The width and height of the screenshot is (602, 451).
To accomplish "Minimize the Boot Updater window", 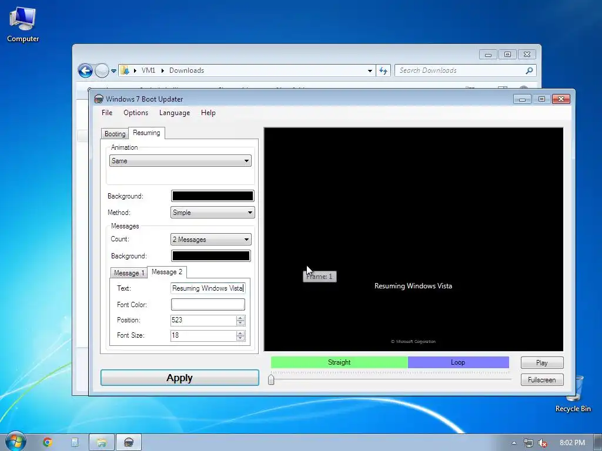I will [x=522, y=99].
